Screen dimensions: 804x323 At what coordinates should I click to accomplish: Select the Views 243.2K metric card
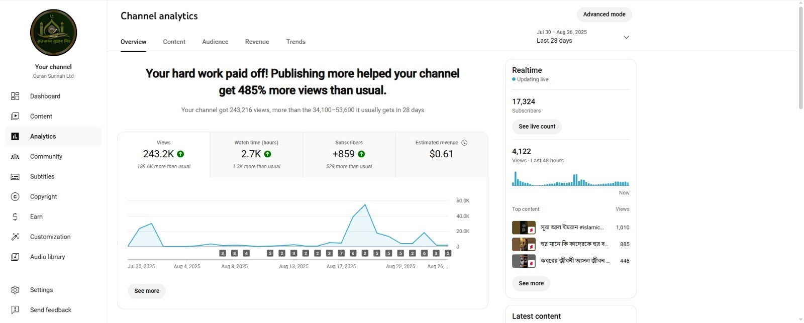164,154
